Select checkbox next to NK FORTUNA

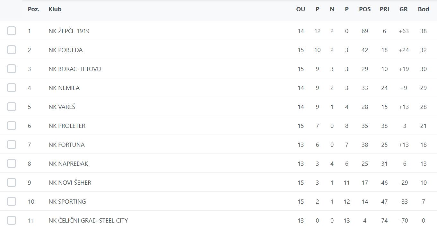pyautogui.click(x=12, y=145)
